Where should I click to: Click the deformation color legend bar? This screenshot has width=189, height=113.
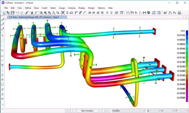coord(187,65)
